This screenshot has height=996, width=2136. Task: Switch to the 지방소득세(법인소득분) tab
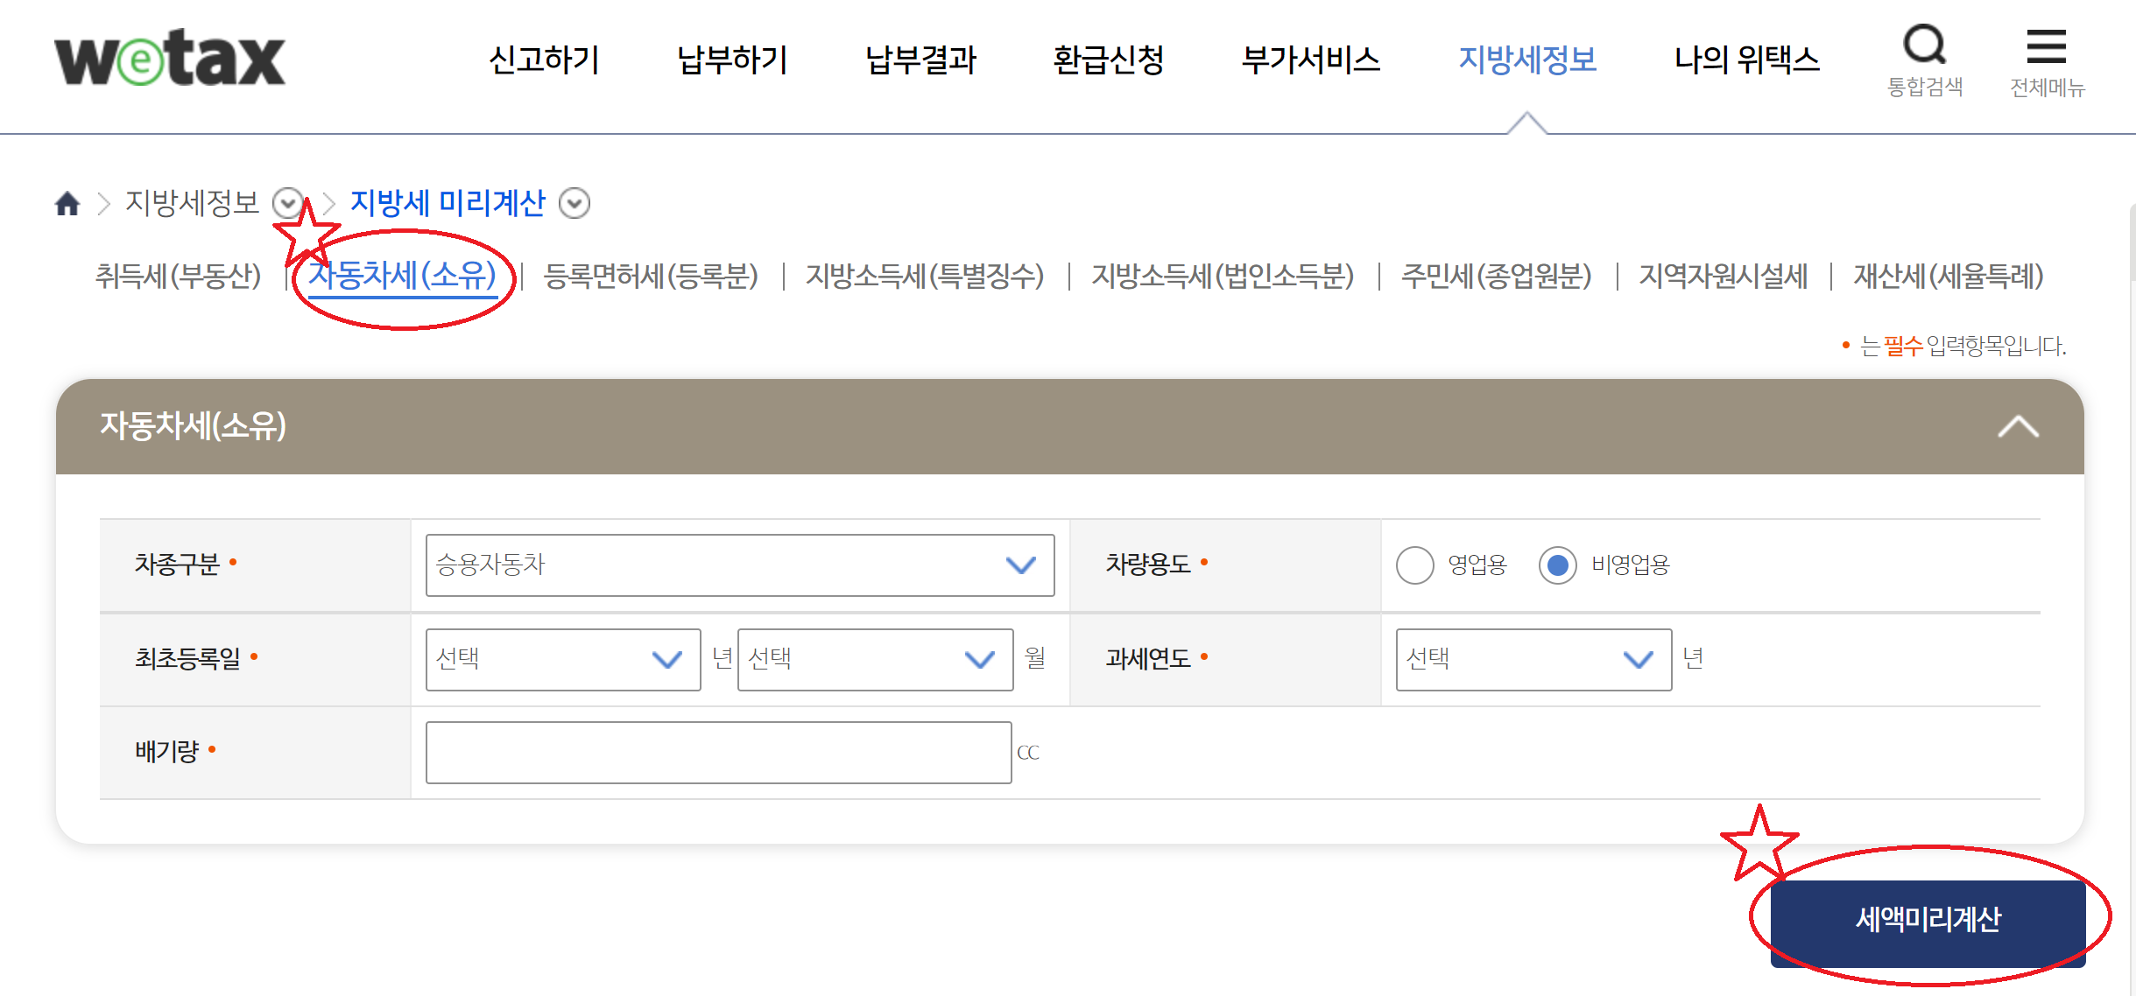(x=1223, y=277)
